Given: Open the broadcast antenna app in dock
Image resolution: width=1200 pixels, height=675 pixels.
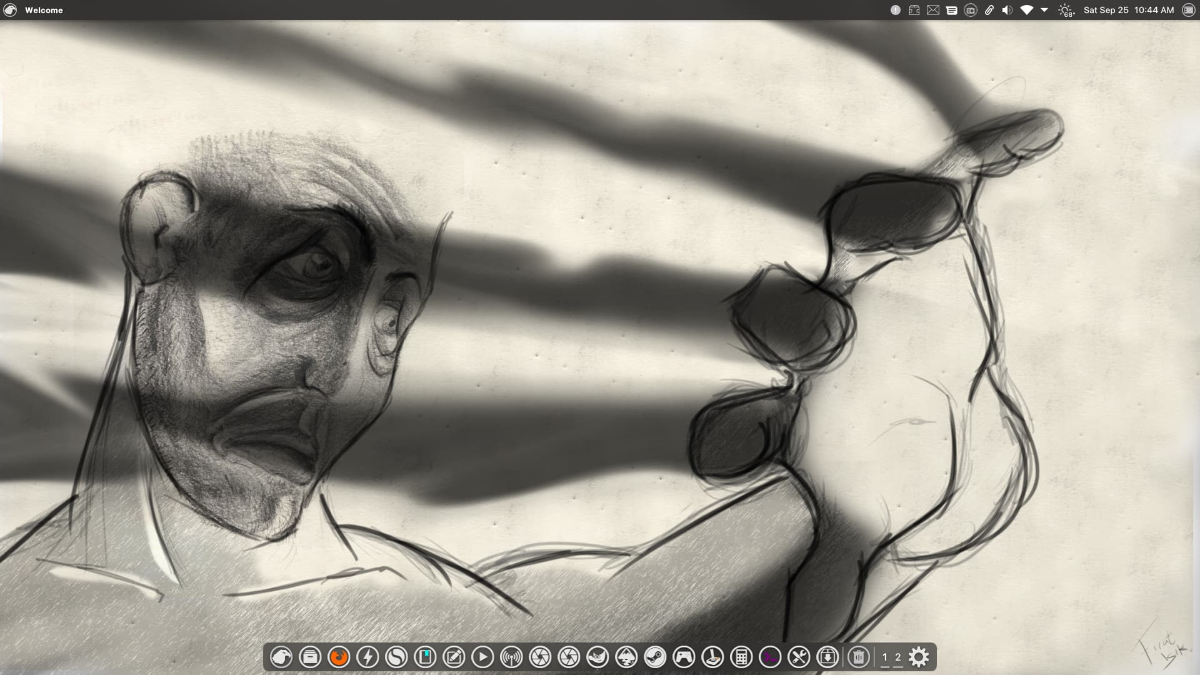Looking at the screenshot, I should [511, 657].
